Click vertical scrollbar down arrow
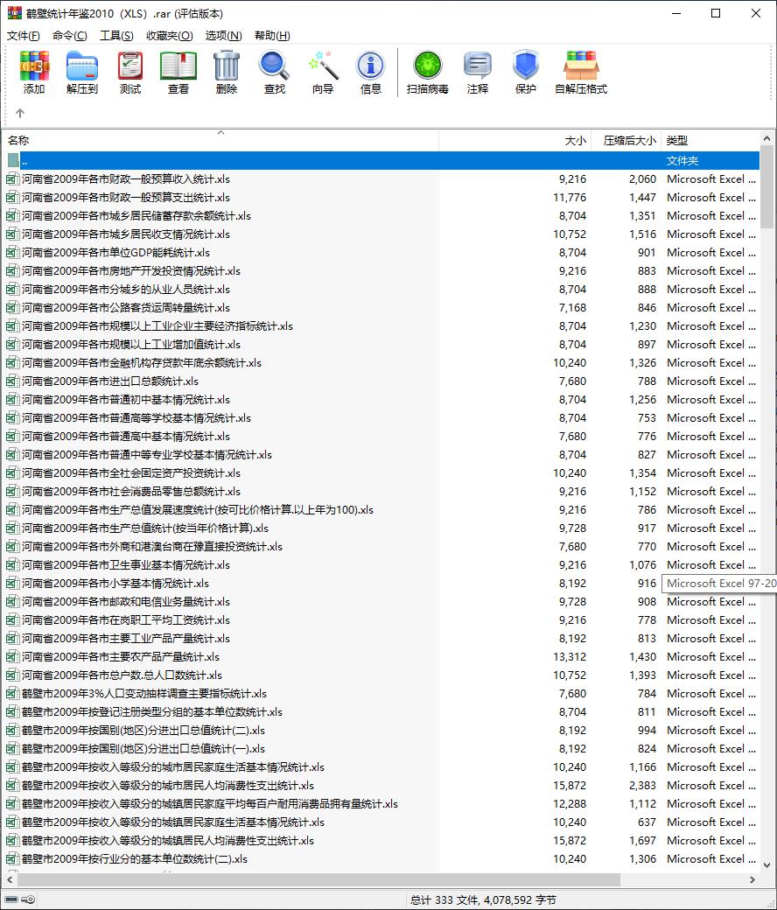Viewport: 777px width, 910px height. [766, 864]
